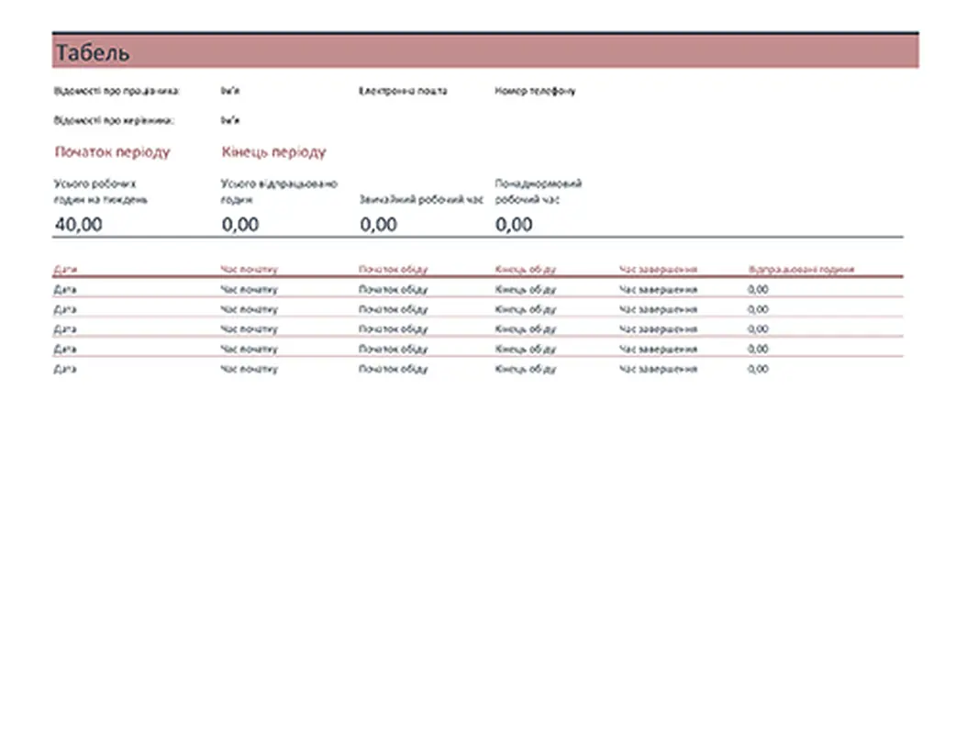
Task: Select the Початок періоду heading
Action: (x=112, y=152)
